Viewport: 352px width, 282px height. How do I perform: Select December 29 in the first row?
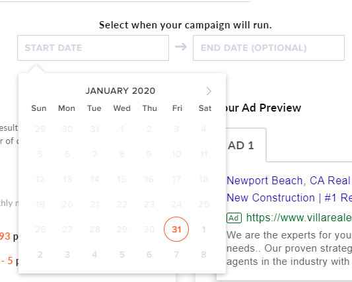point(40,129)
